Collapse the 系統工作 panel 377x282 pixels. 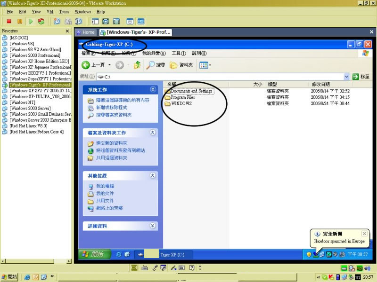click(x=153, y=89)
